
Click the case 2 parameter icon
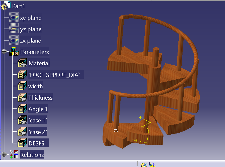[x=22, y=131]
